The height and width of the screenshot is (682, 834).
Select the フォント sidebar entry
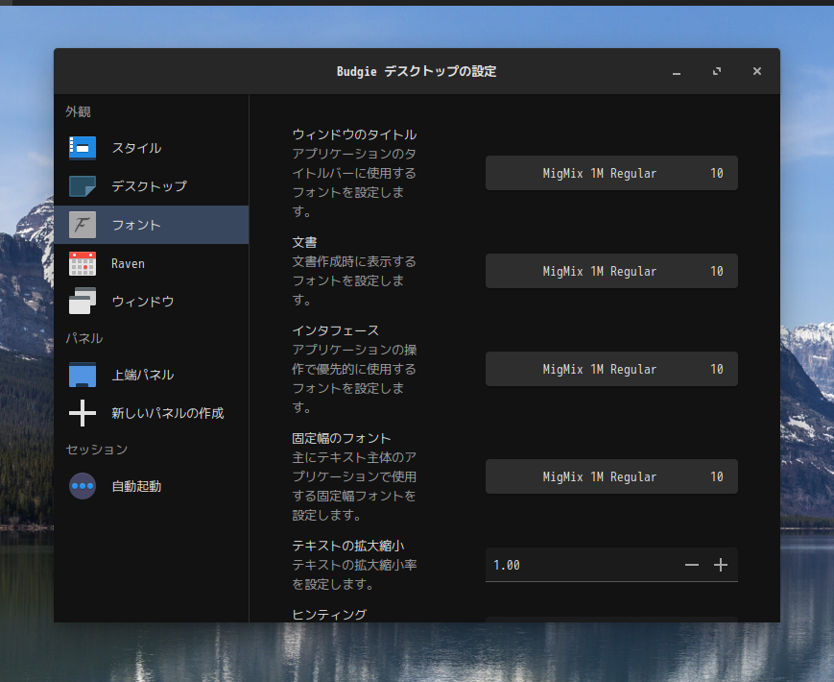[151, 225]
